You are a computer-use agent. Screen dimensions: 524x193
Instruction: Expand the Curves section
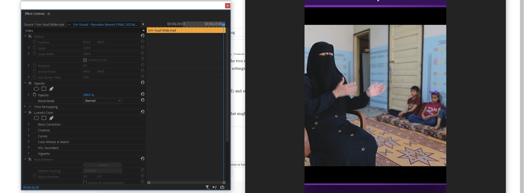29,136
